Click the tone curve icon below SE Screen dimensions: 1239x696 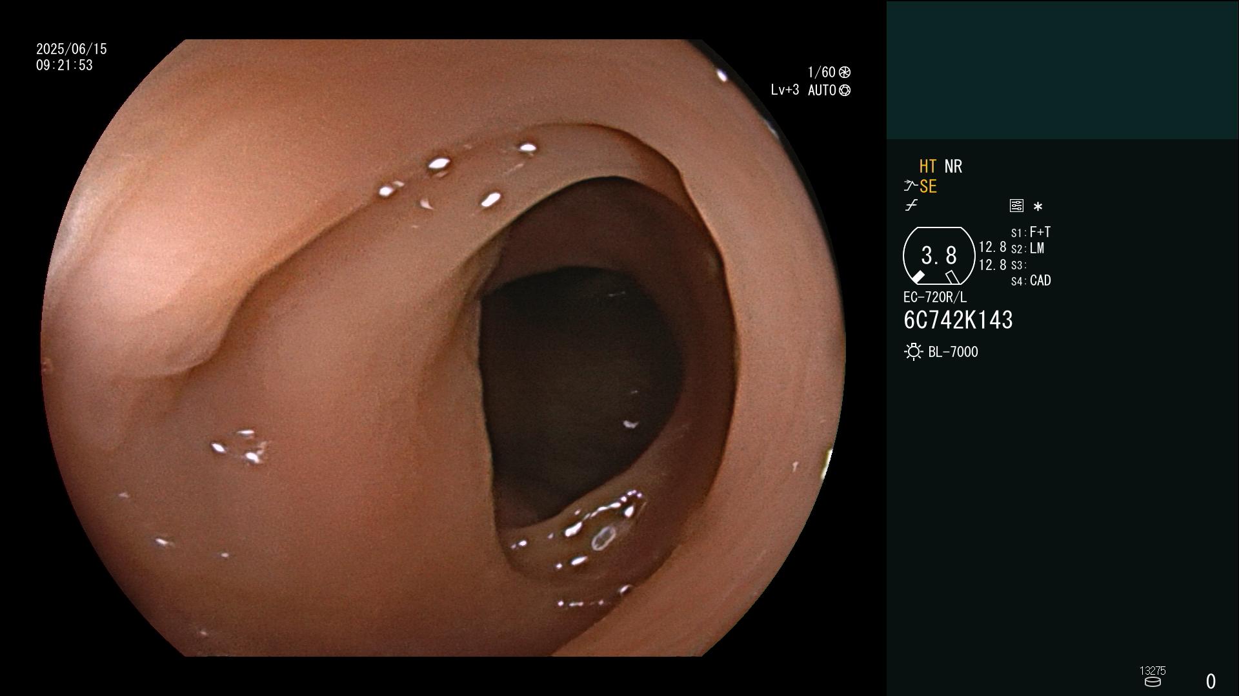(x=911, y=206)
